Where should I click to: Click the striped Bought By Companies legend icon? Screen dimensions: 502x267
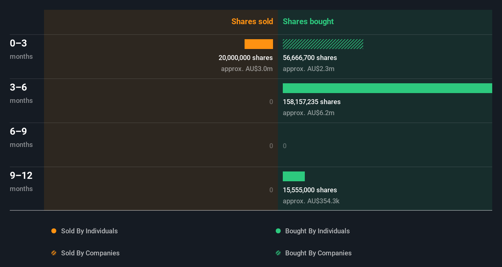(278, 253)
